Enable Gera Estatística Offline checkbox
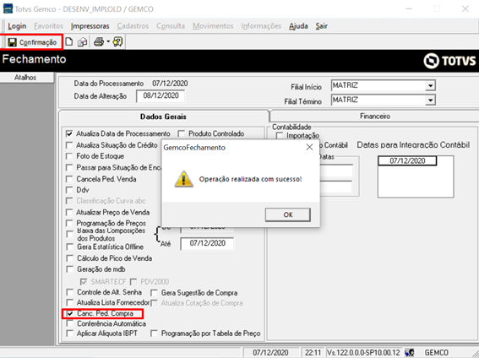The image size is (479, 358). coord(70,247)
